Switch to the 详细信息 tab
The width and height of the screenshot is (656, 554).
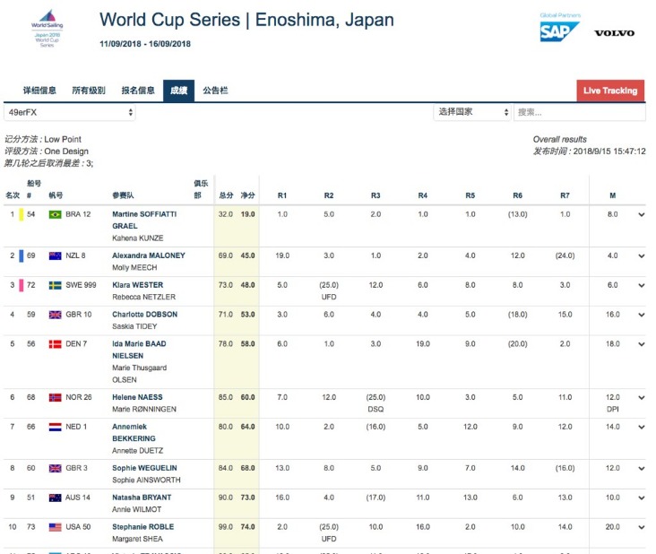coord(39,91)
